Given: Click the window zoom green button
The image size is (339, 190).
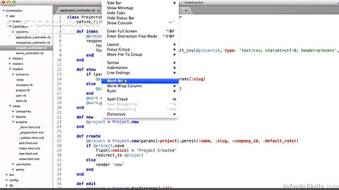Looking at the screenshot, I should click(14, 2).
